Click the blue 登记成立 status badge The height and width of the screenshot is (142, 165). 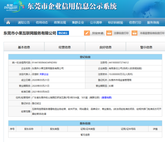pos(63,33)
